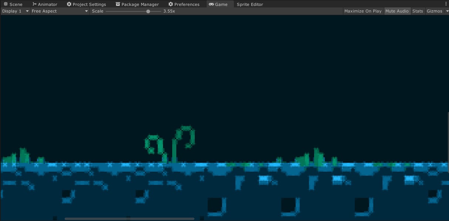This screenshot has height=221, width=449.
Task: Click the 3.55x scale value
Action: point(169,11)
